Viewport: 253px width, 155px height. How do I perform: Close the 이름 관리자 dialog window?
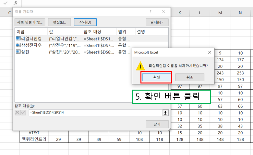coord(163,12)
